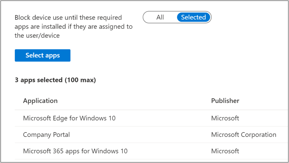289x163 pixels.
Task: Sort by the Publisher column header
Action: (225, 101)
